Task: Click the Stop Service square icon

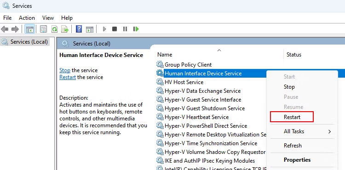Action: click(x=115, y=29)
